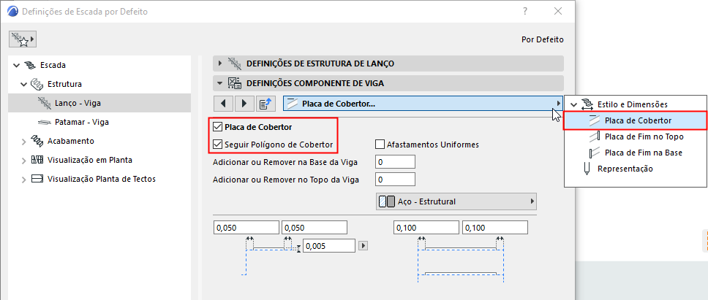708x300 pixels.
Task: Go to previous component page arrow
Action: (222, 104)
